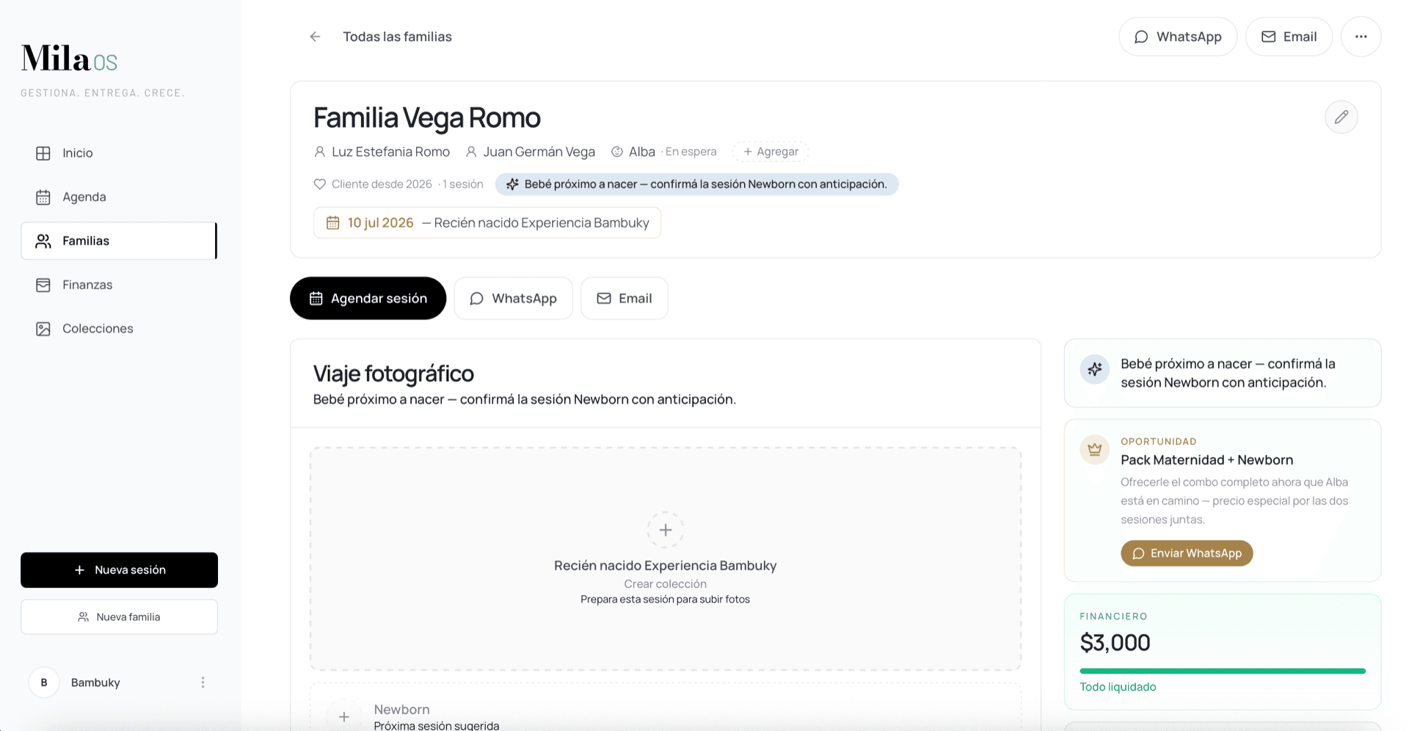Click the Newborn Próxima sesión sugerida row
This screenshot has height=731, width=1409.
pyautogui.click(x=665, y=708)
